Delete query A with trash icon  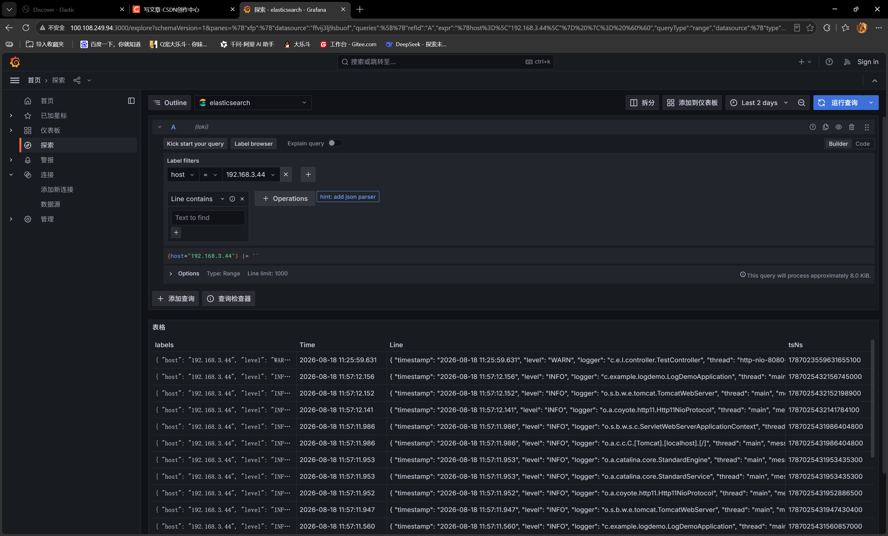coord(852,127)
